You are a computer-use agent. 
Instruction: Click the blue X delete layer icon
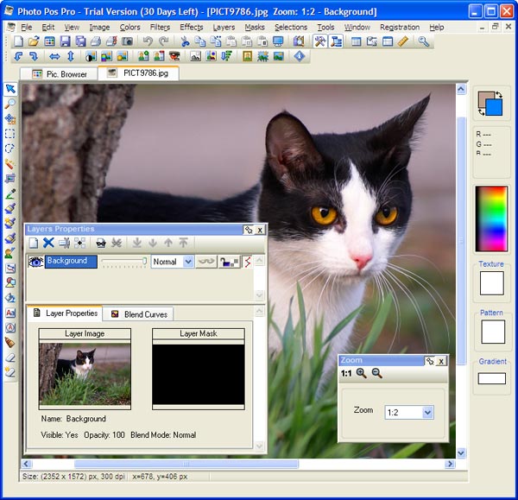tap(48, 244)
